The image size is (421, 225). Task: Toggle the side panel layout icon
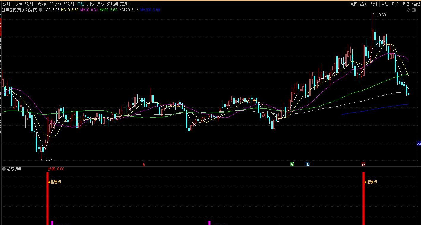414,10
